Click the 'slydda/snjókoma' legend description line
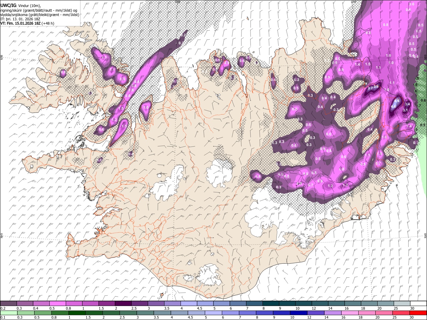Image resolution: width=427 pixels, height=320 pixels. (40, 15)
